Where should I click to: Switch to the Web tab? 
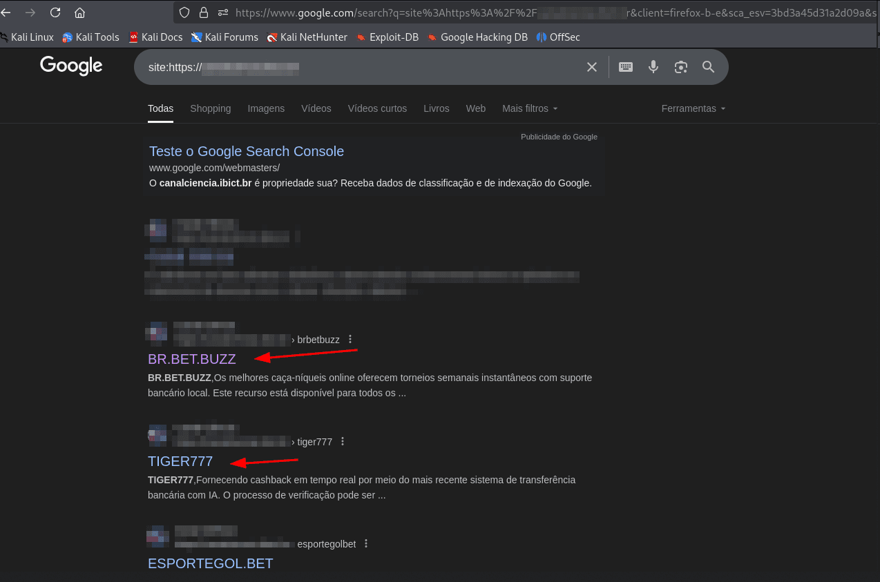coord(476,108)
